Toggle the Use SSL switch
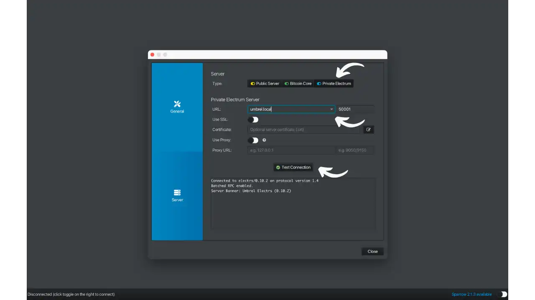This screenshot has height=300, width=535. click(253, 120)
